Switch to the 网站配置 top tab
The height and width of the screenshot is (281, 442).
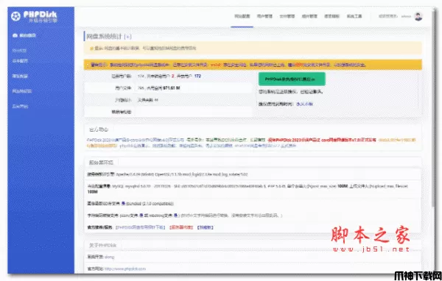242,16
